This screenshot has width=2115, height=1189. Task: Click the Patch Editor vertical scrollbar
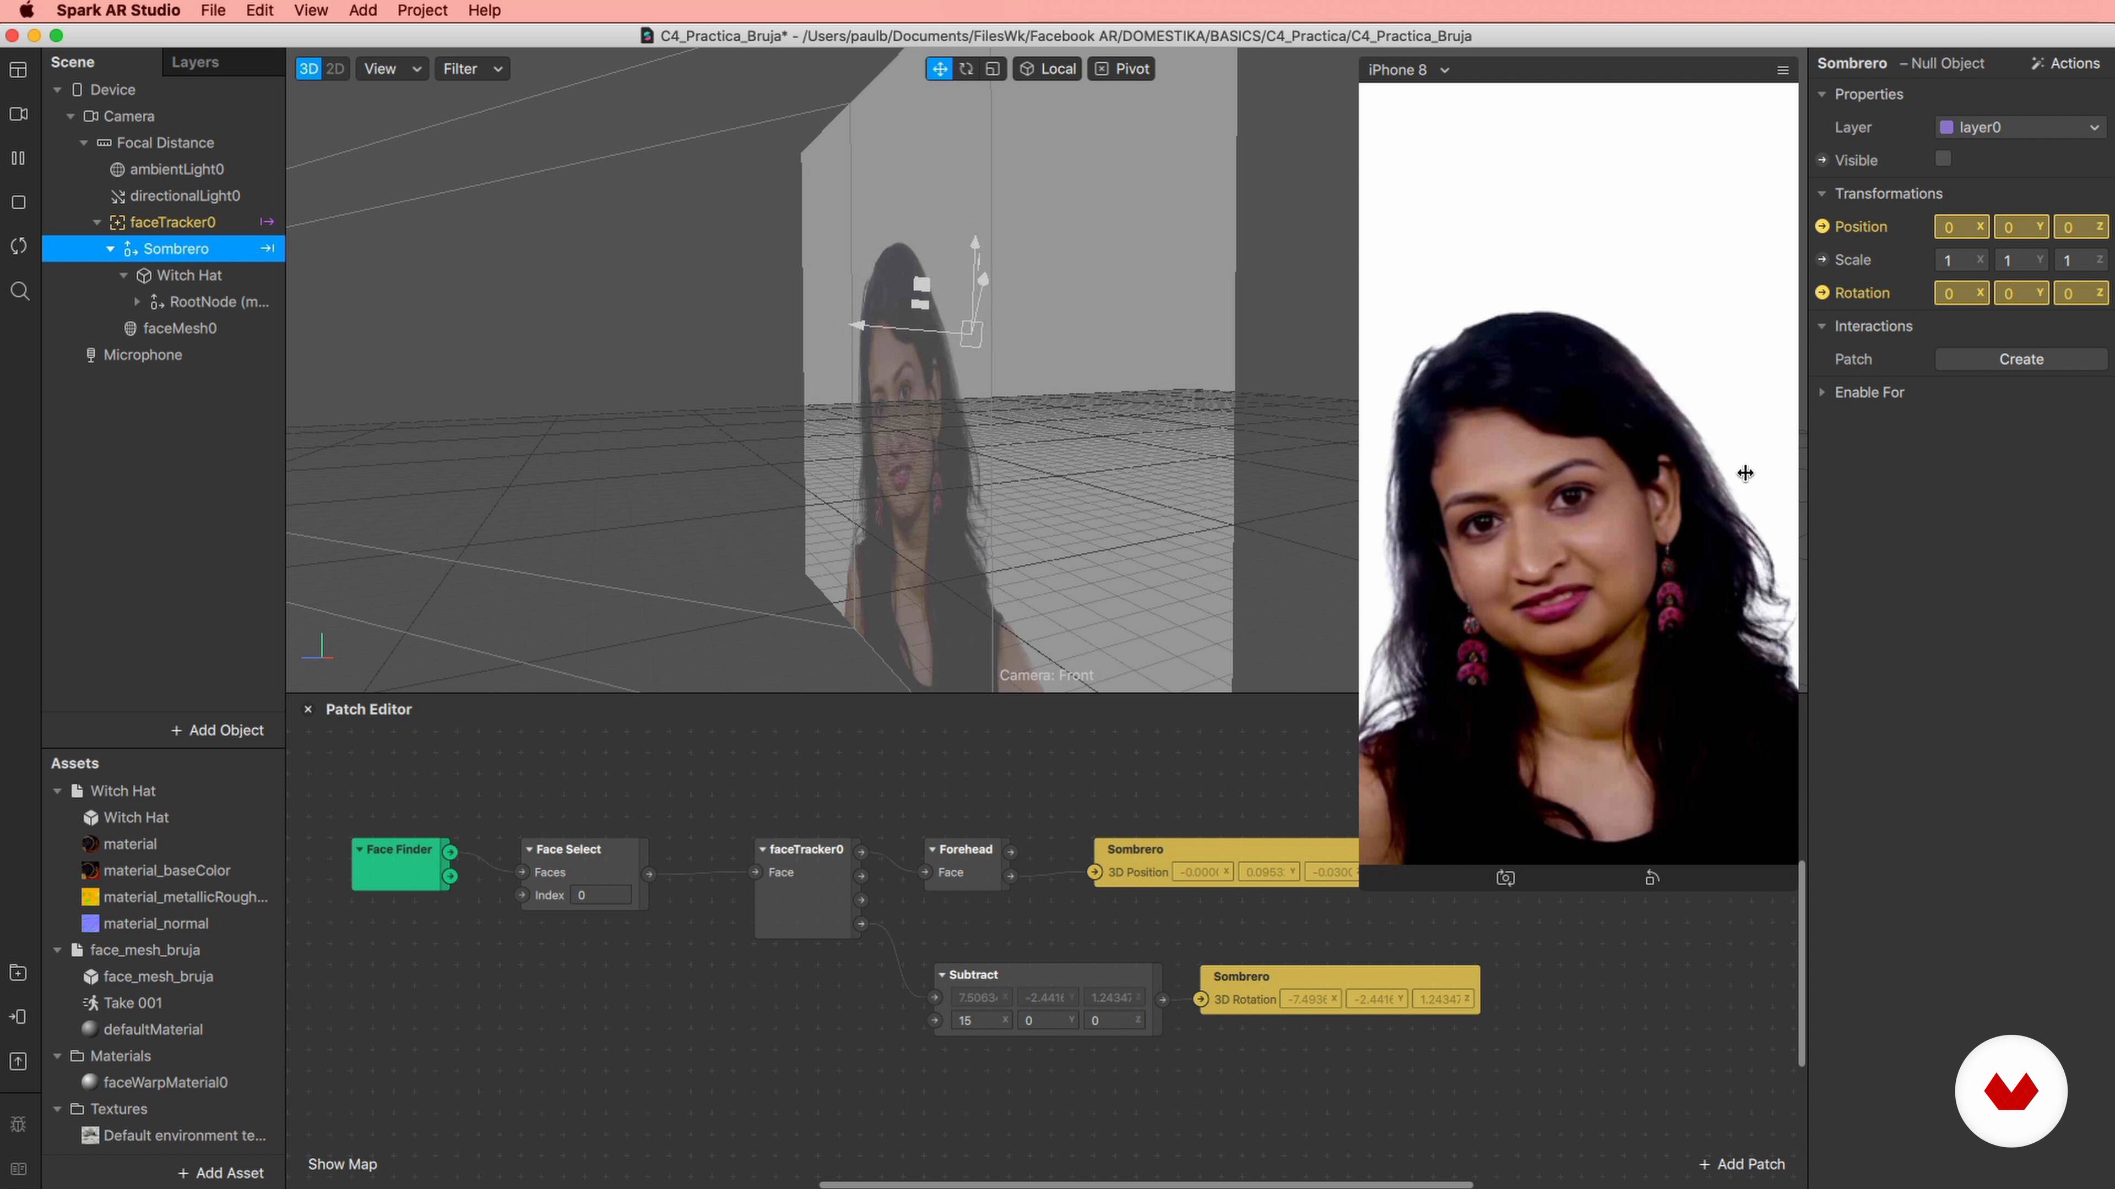point(1802,964)
